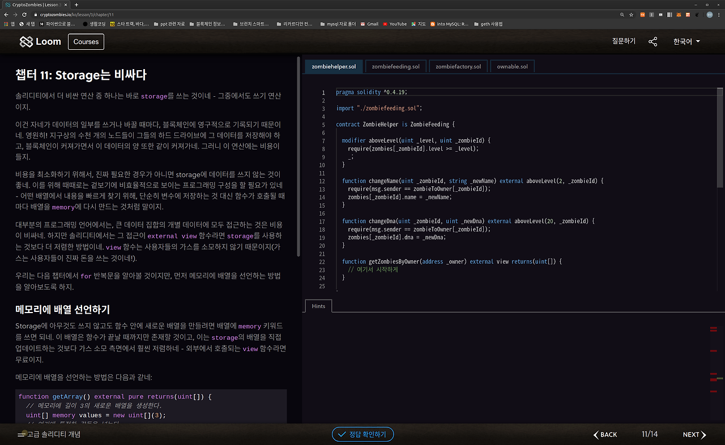725x445 pixels.
Task: Open the Apps grid bookmark
Action: click(x=10, y=24)
